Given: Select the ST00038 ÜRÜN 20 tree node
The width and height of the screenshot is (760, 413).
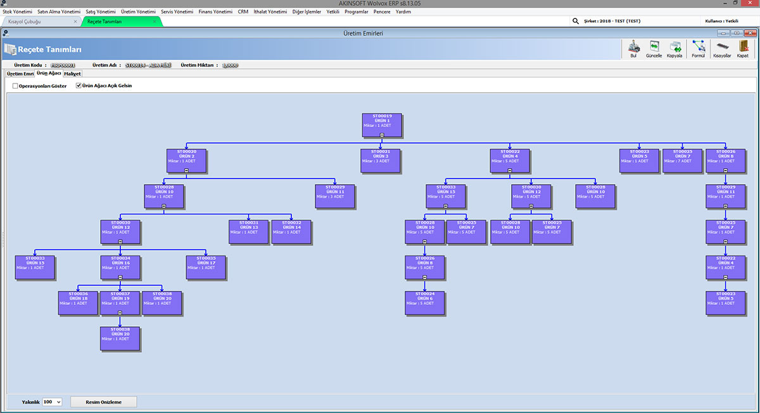Looking at the screenshot, I should tap(118, 337).
